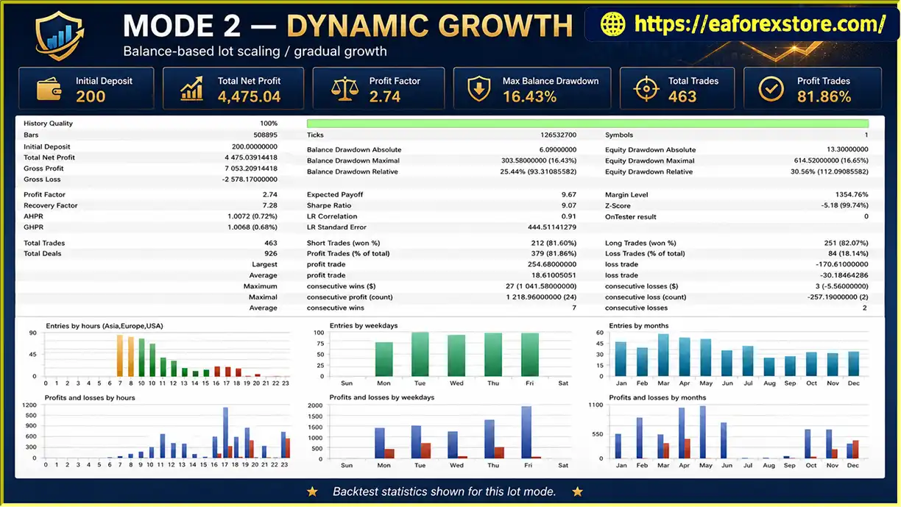Select the Balance Drawdown Relative label
The image size is (901, 507).
pos(353,172)
